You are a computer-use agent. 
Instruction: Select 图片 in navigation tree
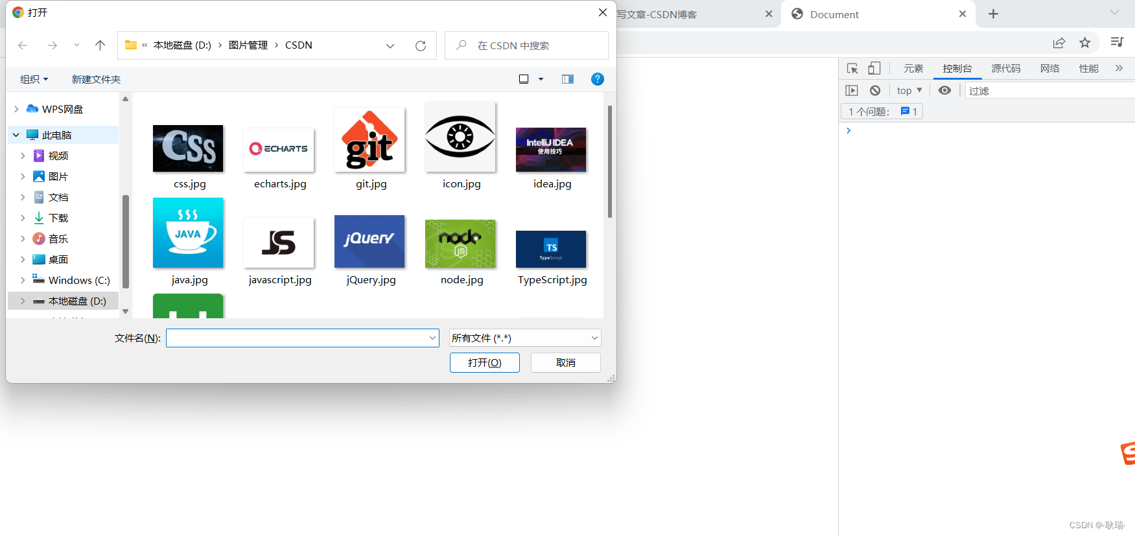[x=58, y=176]
